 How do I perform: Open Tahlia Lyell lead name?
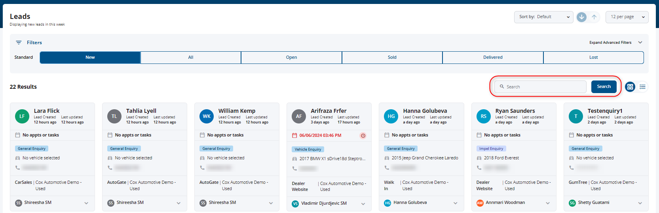coord(141,111)
